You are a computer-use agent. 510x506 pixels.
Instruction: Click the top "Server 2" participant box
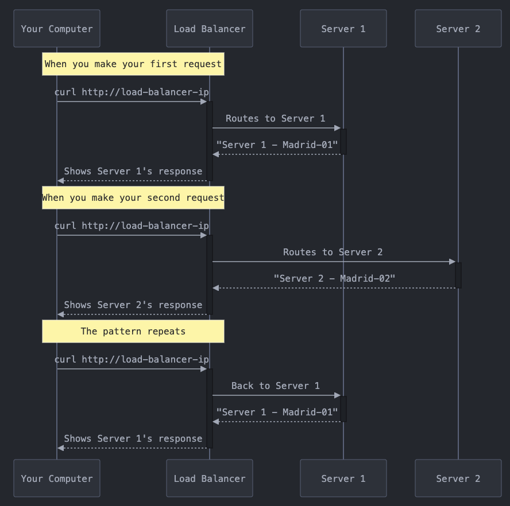[458, 29]
